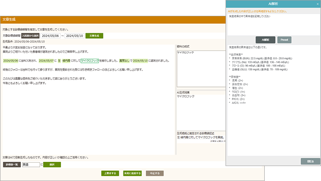Click highlighted 2024/05/06 admission date in text

(10, 61)
